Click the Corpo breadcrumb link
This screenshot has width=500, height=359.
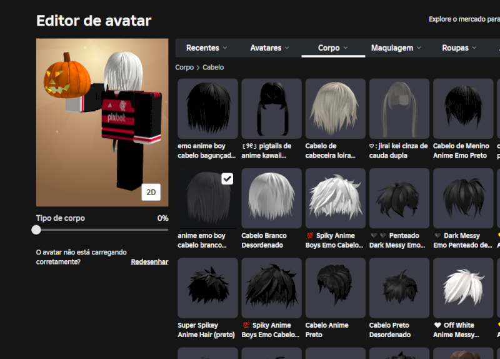tap(184, 68)
